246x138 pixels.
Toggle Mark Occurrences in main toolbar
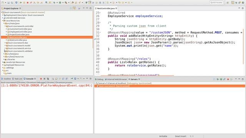pos(90,3)
